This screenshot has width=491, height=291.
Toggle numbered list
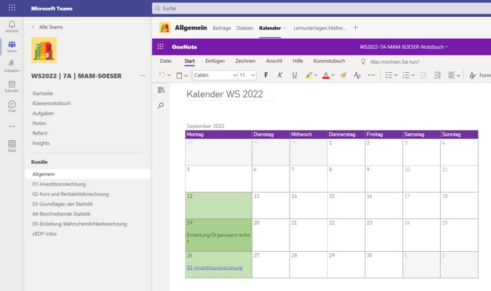click(x=406, y=75)
